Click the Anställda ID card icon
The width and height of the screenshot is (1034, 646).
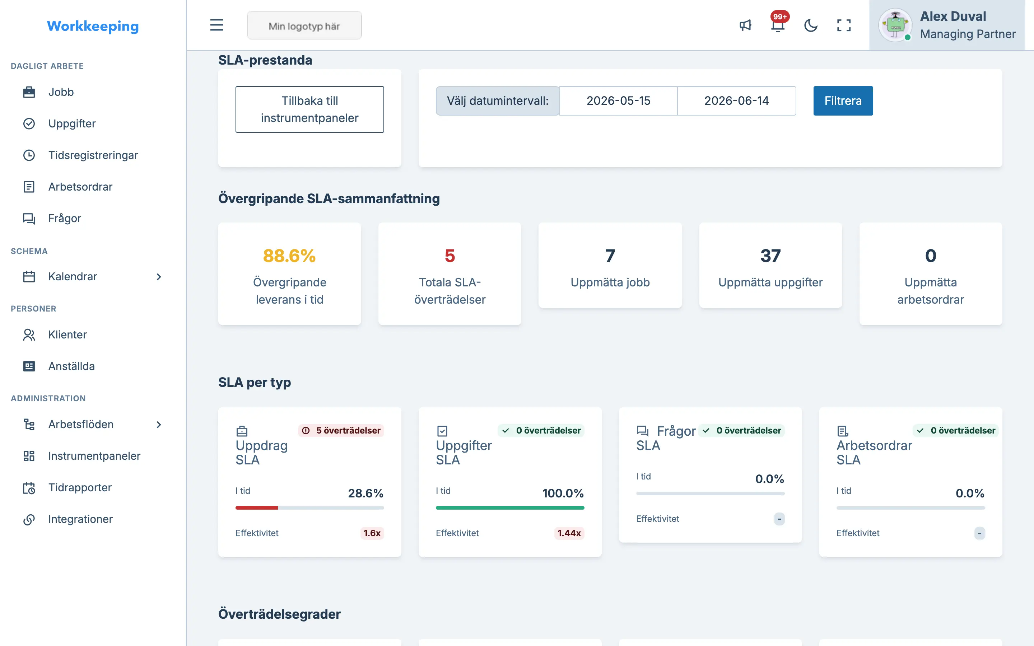pyautogui.click(x=29, y=366)
